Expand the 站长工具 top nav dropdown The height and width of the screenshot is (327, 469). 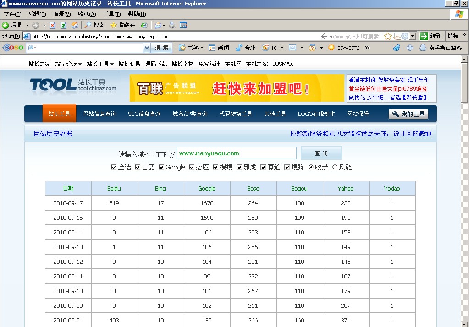click(x=112, y=64)
